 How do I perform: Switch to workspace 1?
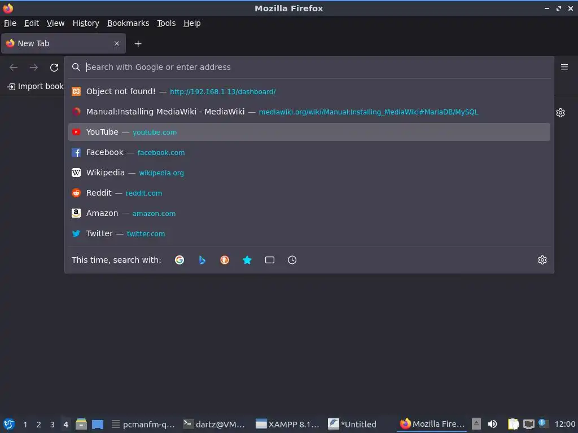pos(25,425)
